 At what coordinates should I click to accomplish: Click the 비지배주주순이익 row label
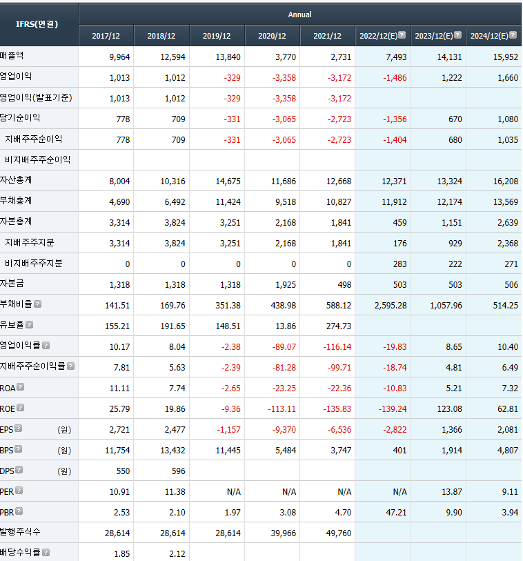37,160
